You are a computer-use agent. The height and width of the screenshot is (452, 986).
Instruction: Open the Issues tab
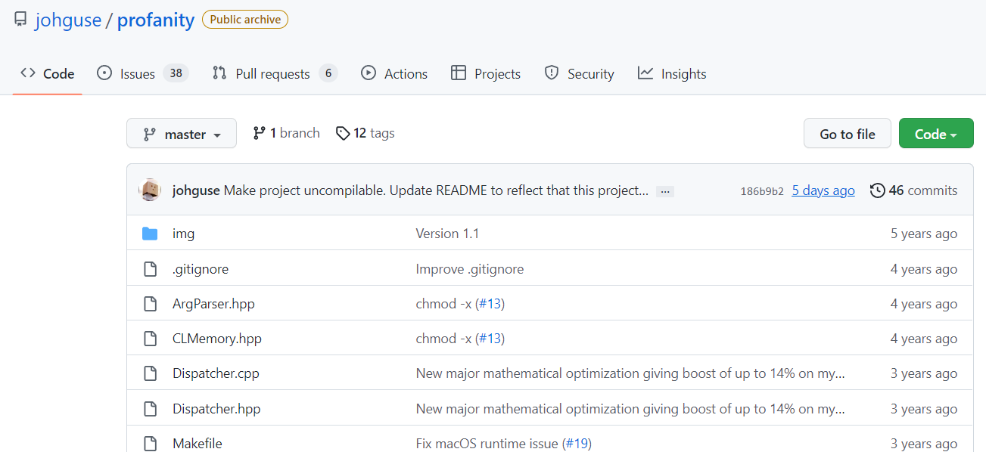point(142,73)
